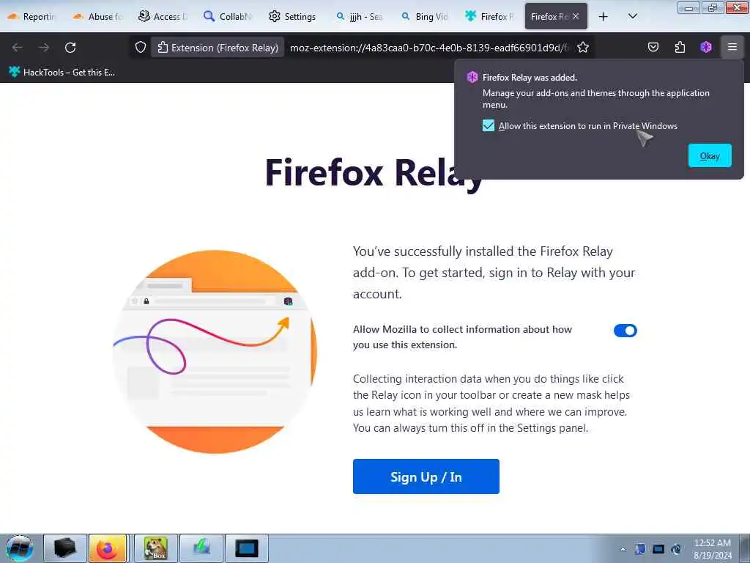Open Firefox Relay toolbar icon
This screenshot has height=563, width=750.
[x=706, y=47]
